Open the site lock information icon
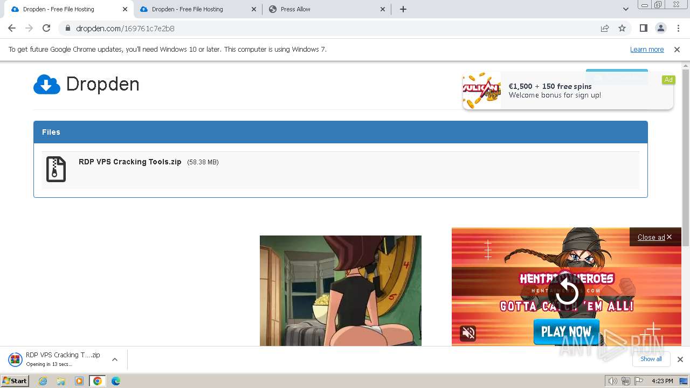Screen dimensions: 690x388 67,29
